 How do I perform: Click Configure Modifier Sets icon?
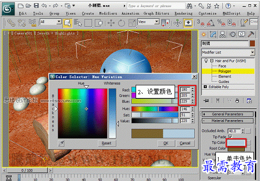coord(249,100)
